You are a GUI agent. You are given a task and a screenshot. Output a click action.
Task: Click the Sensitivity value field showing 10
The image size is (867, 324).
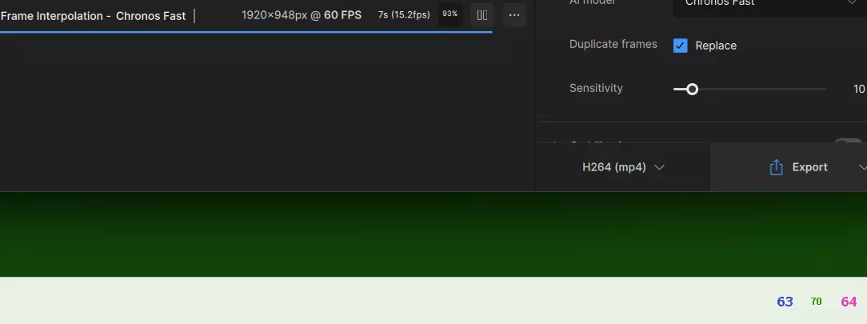859,89
